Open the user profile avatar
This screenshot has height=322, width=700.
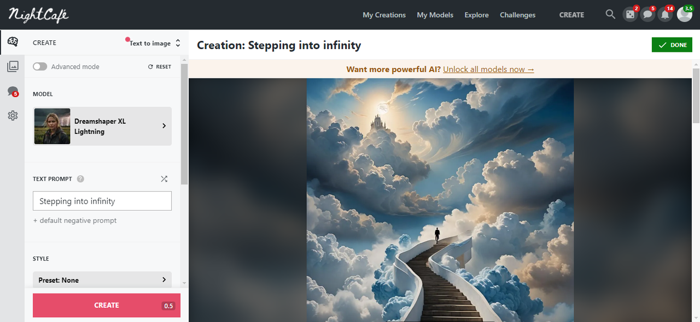tap(684, 14)
